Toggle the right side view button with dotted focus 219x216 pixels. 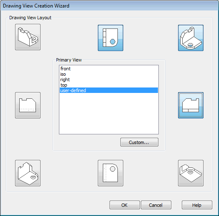click(191, 105)
